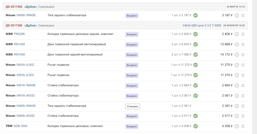Click the green checkmark on the RN1429 row

coord(196,55)
